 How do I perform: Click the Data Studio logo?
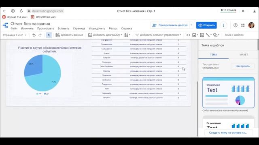click(x=5, y=25)
